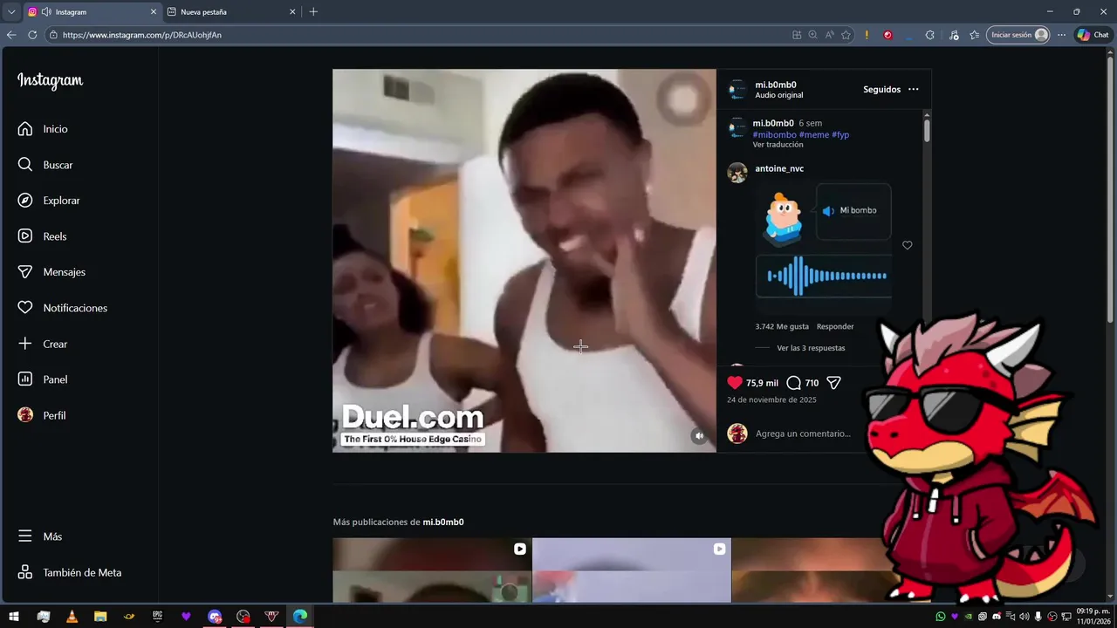This screenshot has width=1117, height=628.
Task: Mute tab via speaker icon on Instagram tab
Action: [x=46, y=11]
